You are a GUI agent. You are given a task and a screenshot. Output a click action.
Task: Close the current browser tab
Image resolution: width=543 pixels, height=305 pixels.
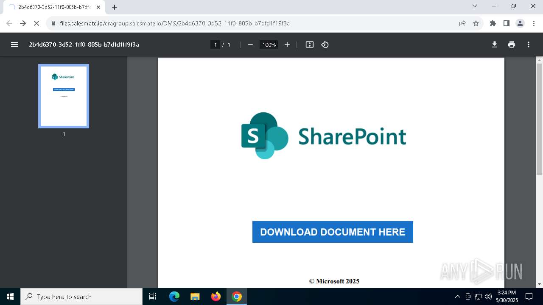[98, 7]
